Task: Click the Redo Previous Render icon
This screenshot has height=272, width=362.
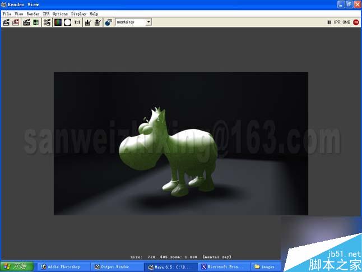Action: pos(6,22)
